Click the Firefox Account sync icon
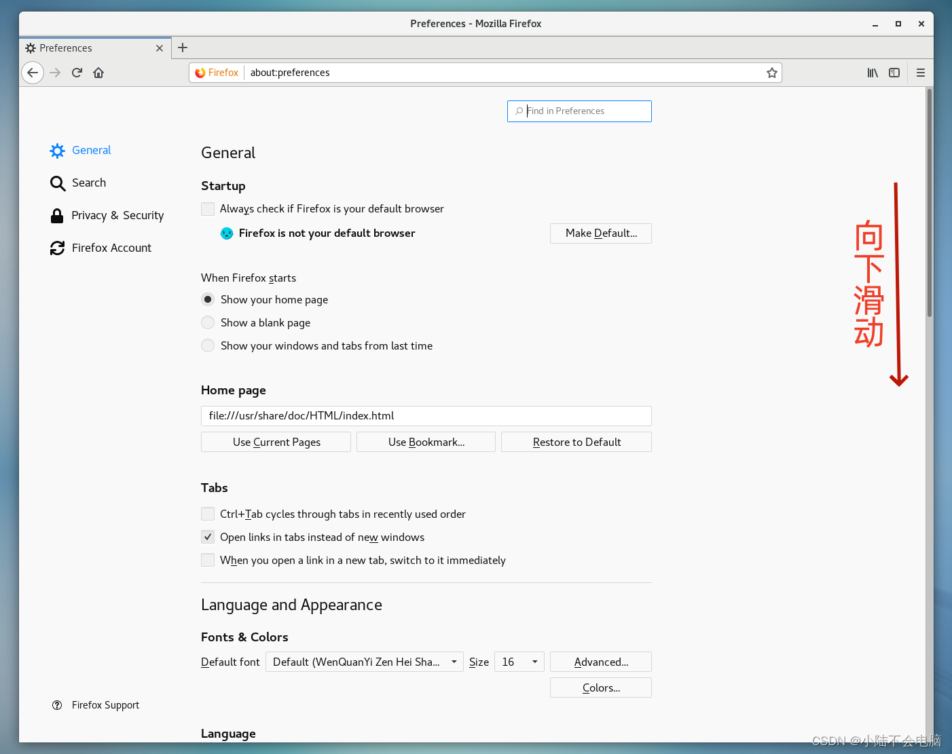This screenshot has height=754, width=952. click(57, 248)
